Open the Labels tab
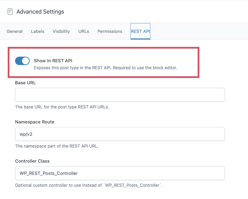The height and width of the screenshot is (199, 248). (37, 31)
